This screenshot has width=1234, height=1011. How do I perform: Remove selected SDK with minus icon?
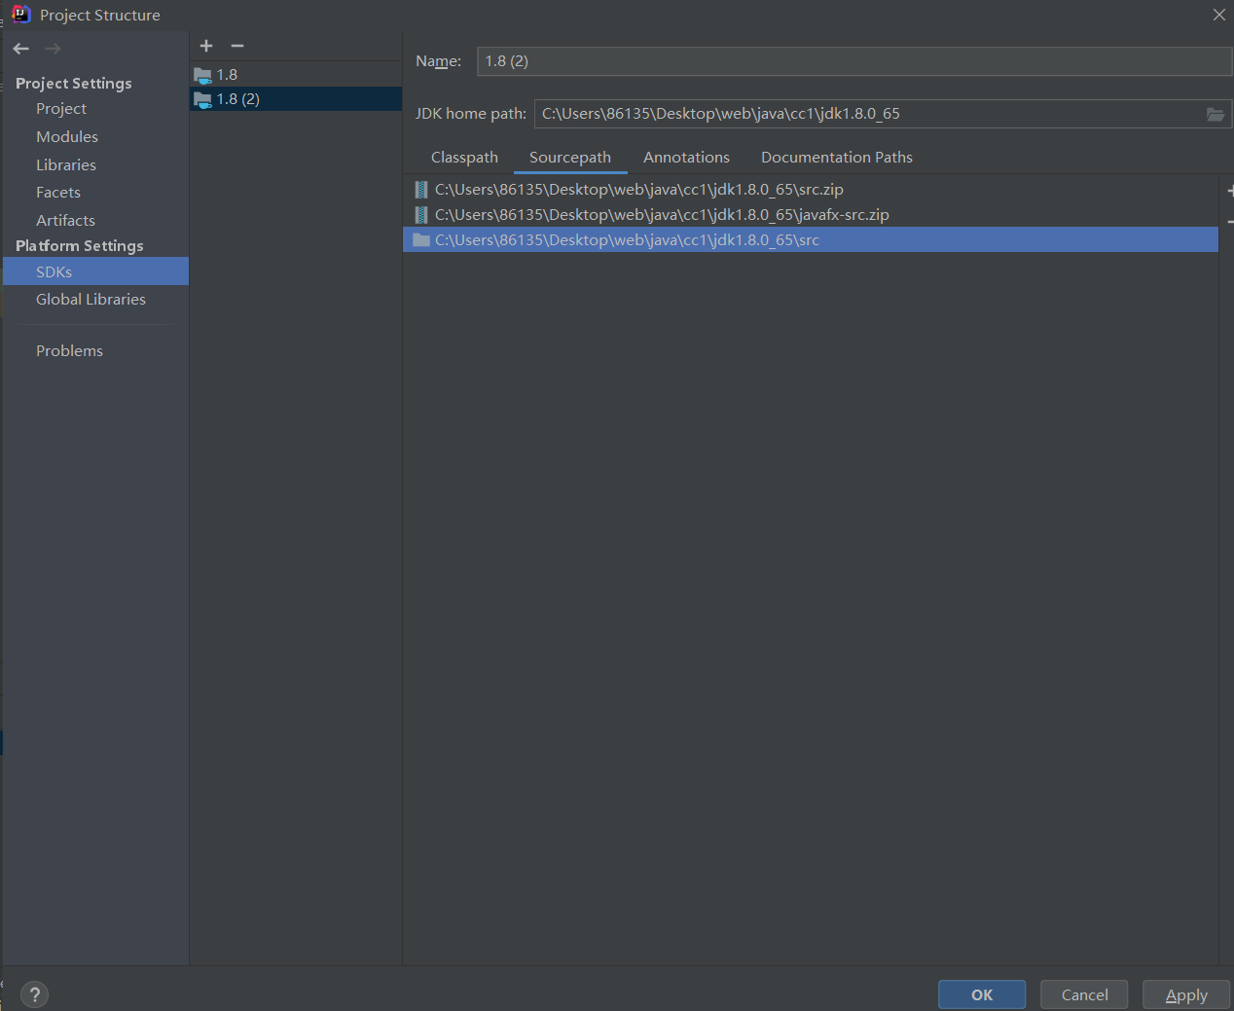coord(237,46)
